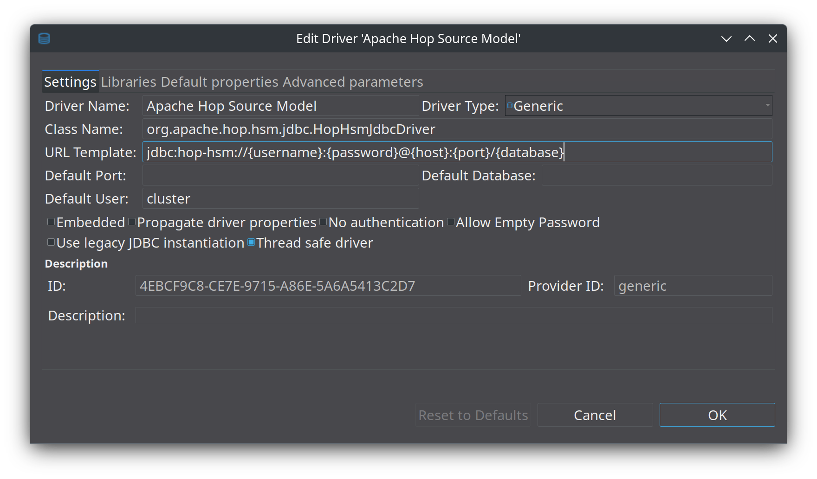Click the Default Port field
The image size is (817, 479).
tap(280, 175)
